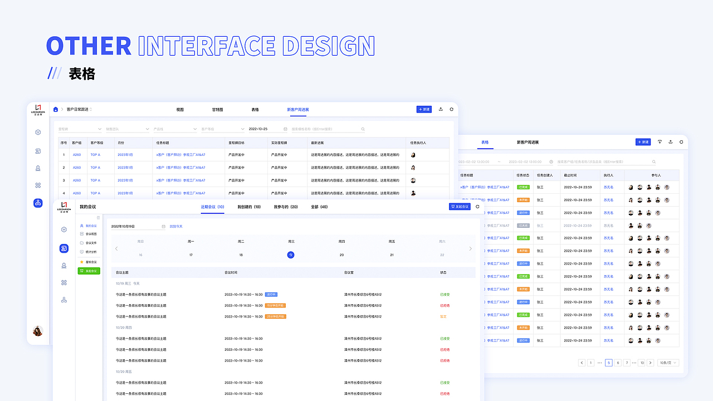Click green 发起会议 button in meeting submenu

click(89, 271)
